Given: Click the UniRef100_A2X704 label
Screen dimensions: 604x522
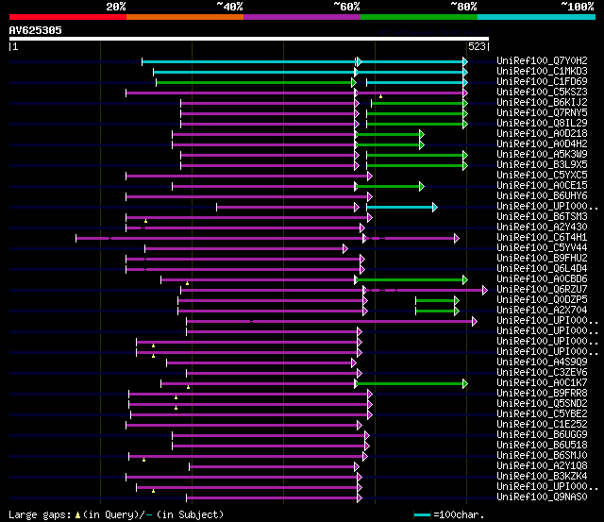Looking at the screenshot, I should 542,311.
